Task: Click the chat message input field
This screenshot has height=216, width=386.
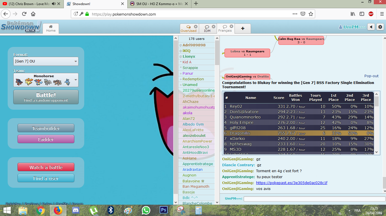Action: coord(314,199)
